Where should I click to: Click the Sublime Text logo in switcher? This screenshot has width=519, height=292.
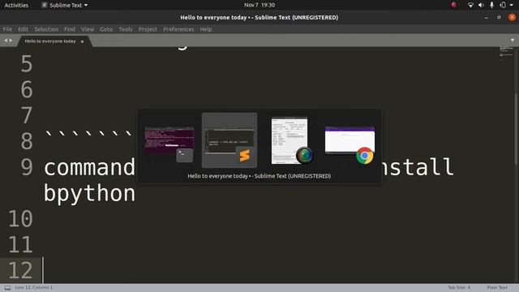pyautogui.click(x=245, y=155)
